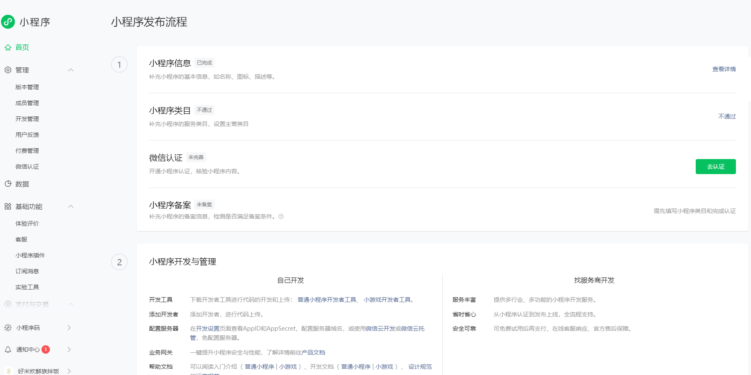Click the 不通过 tag beside 小程序类目
The width and height of the screenshot is (751, 375).
(204, 110)
